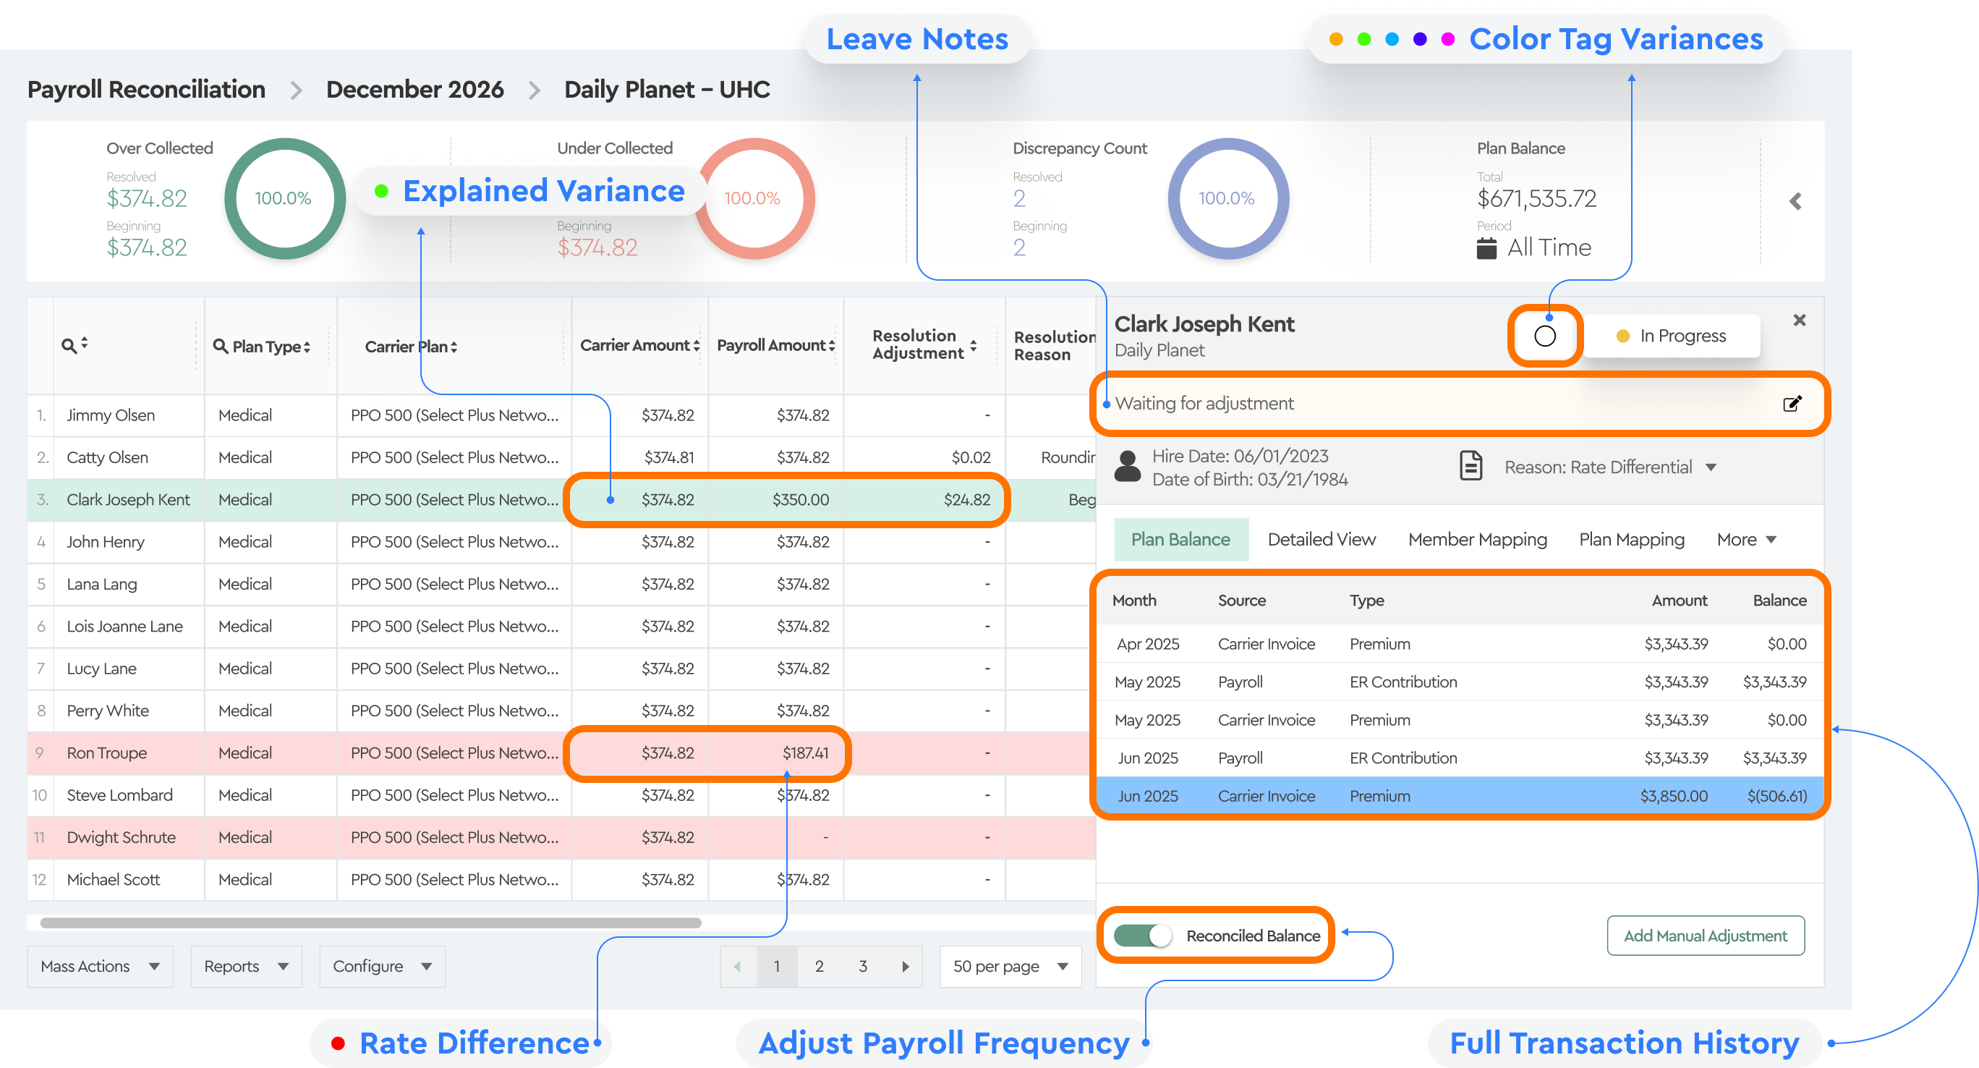The height and width of the screenshot is (1068, 1979).
Task: Open the Reason: Rate Differential dropdown
Action: tap(1609, 467)
